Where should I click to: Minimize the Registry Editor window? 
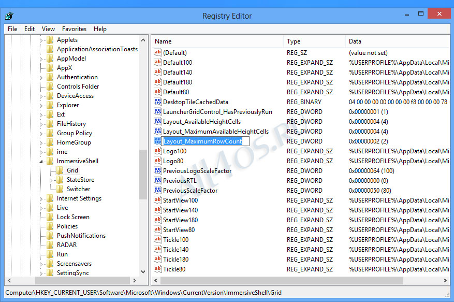tap(407, 14)
